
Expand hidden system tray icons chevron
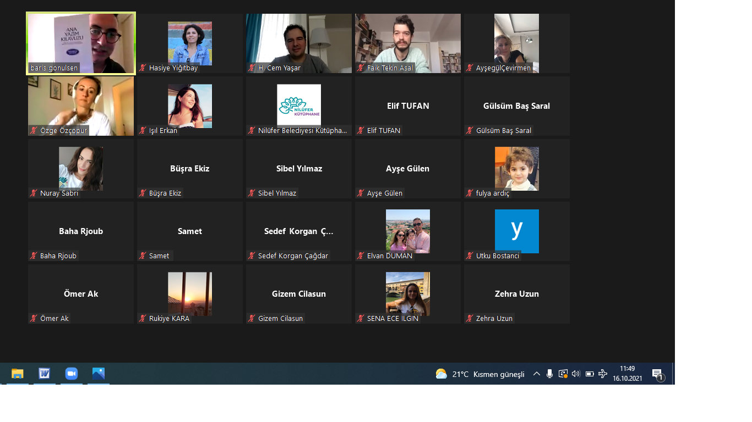coord(536,374)
